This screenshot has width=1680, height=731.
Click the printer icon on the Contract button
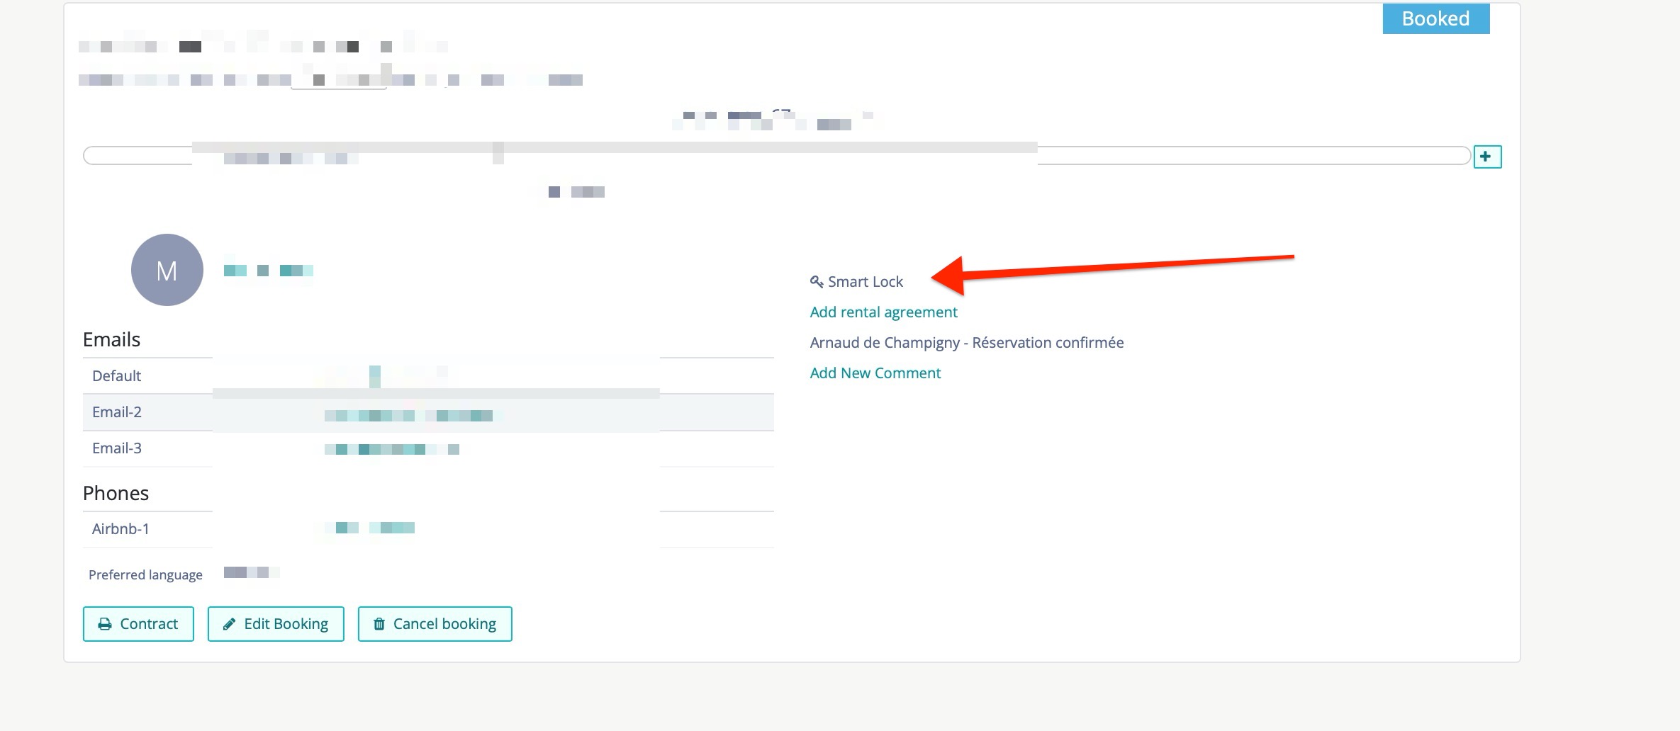tap(105, 624)
